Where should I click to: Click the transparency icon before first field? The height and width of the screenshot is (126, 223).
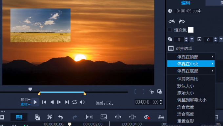[x=170, y=39]
